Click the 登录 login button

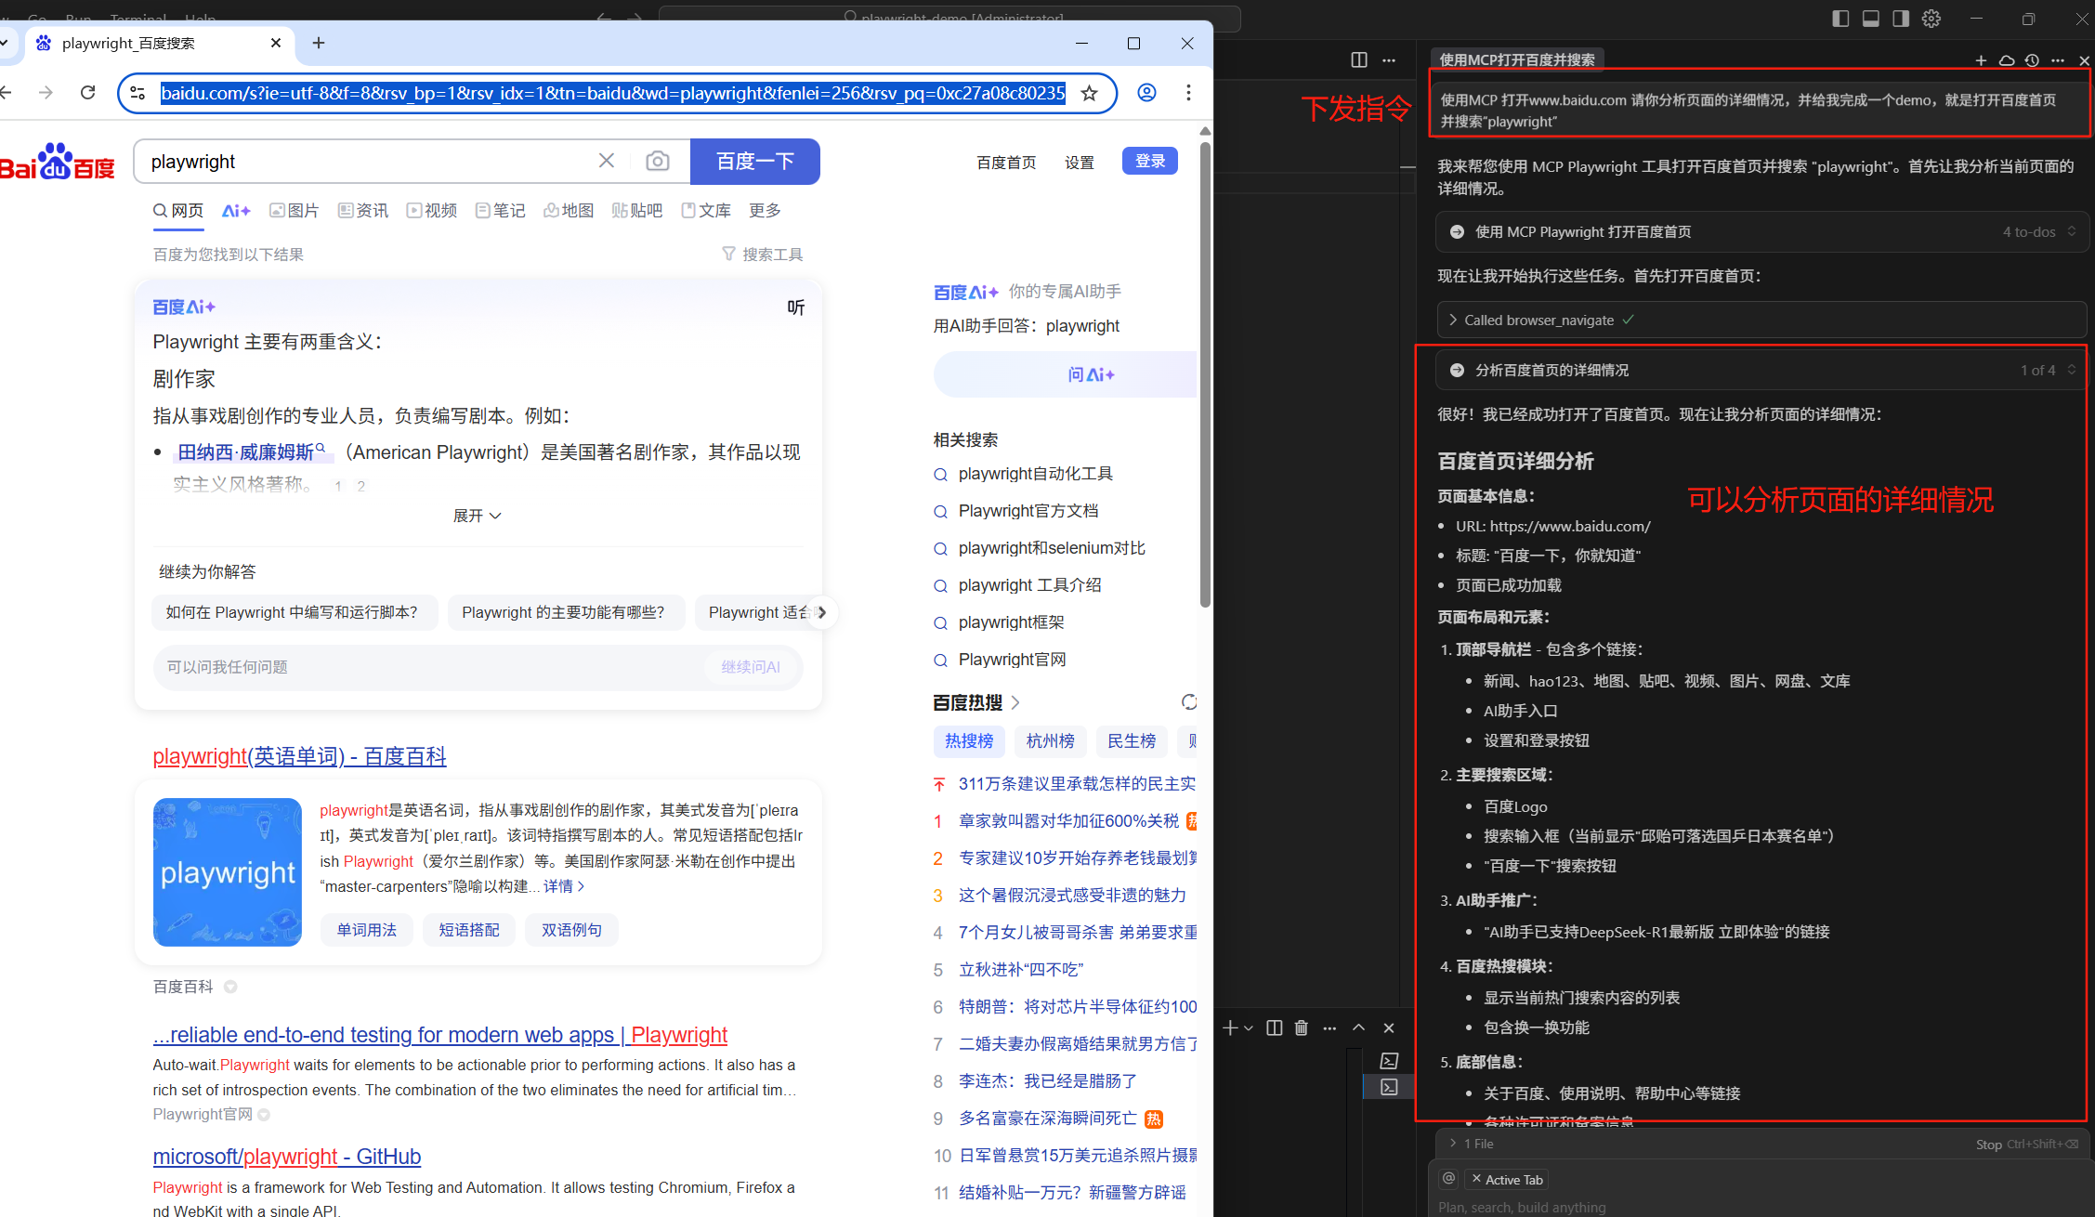tap(1150, 161)
